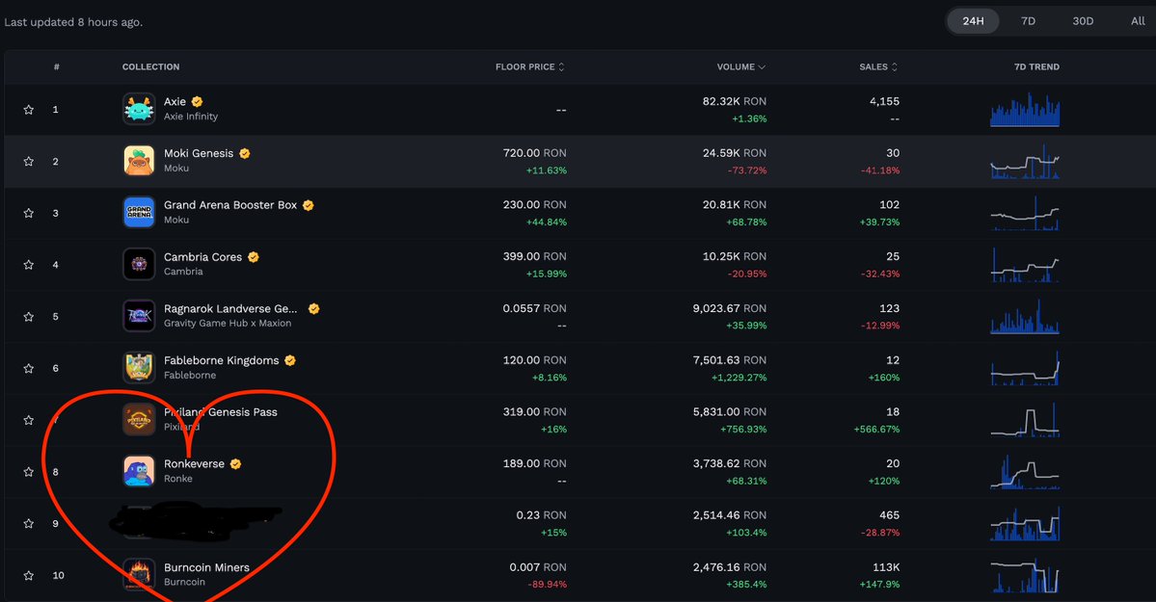Open the Burncoin Miners flame avatar

tap(139, 575)
